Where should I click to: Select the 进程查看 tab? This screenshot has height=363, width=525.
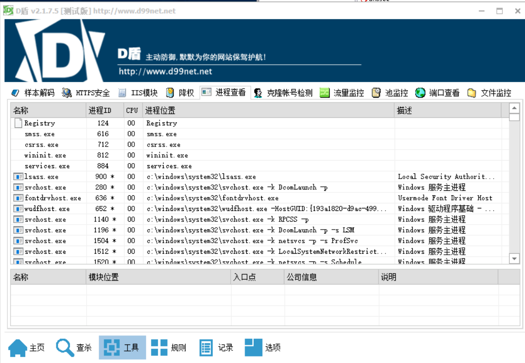[225, 93]
